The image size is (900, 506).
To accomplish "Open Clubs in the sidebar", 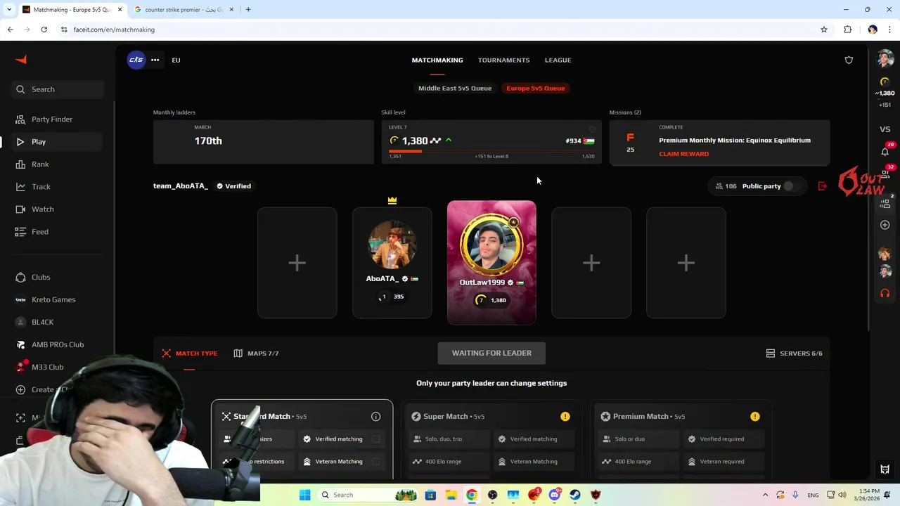I will [58, 277].
